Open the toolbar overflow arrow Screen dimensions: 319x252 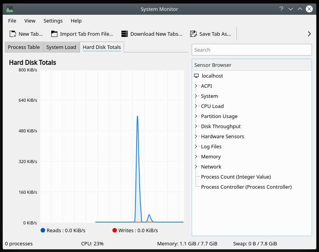pos(309,34)
